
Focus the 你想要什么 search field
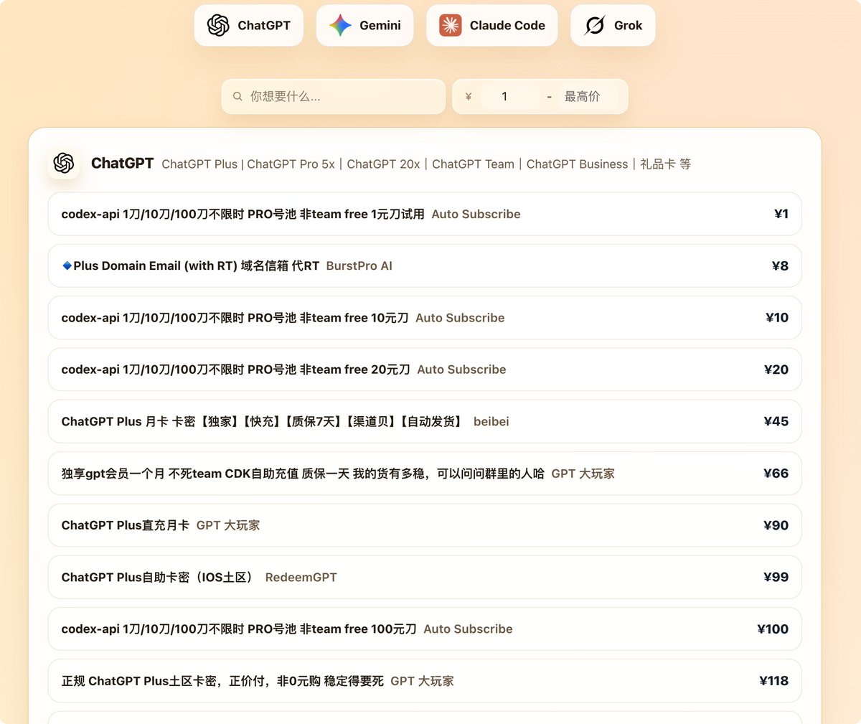pyautogui.click(x=334, y=96)
